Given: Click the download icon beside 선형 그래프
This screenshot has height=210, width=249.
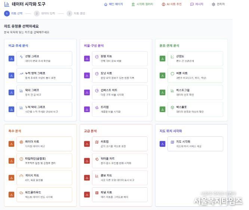Looking at the screenshot, I should click(x=11, y=58).
